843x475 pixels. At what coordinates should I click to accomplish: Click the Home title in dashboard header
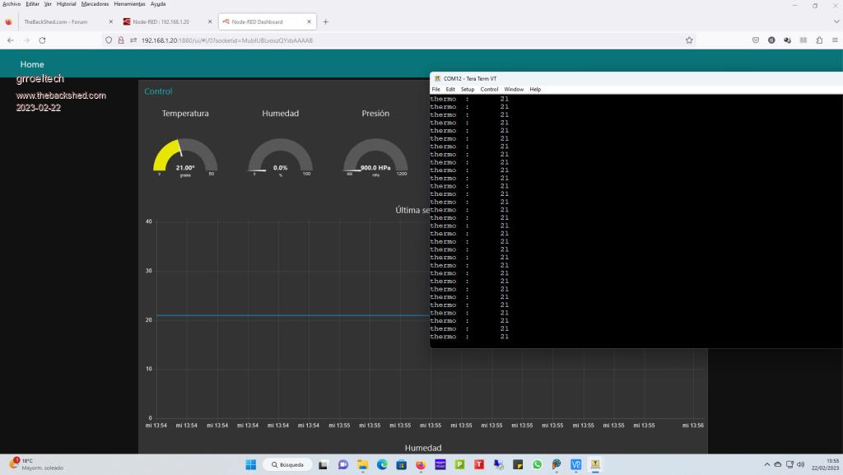(x=32, y=64)
